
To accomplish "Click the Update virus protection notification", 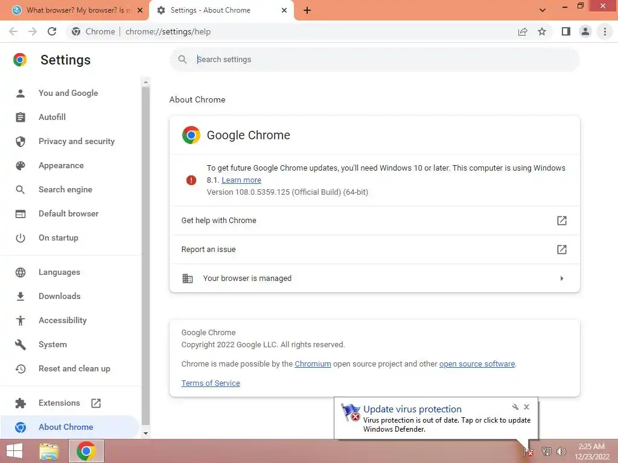I will pyautogui.click(x=436, y=418).
